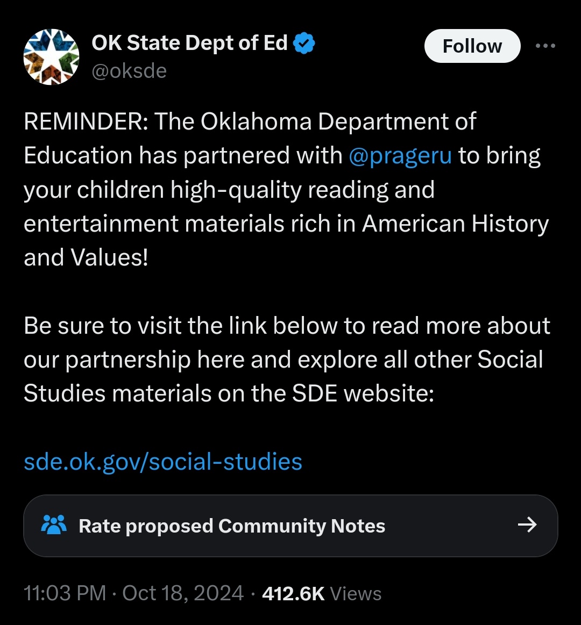Click the 412.6K Views count

pyautogui.click(x=322, y=593)
